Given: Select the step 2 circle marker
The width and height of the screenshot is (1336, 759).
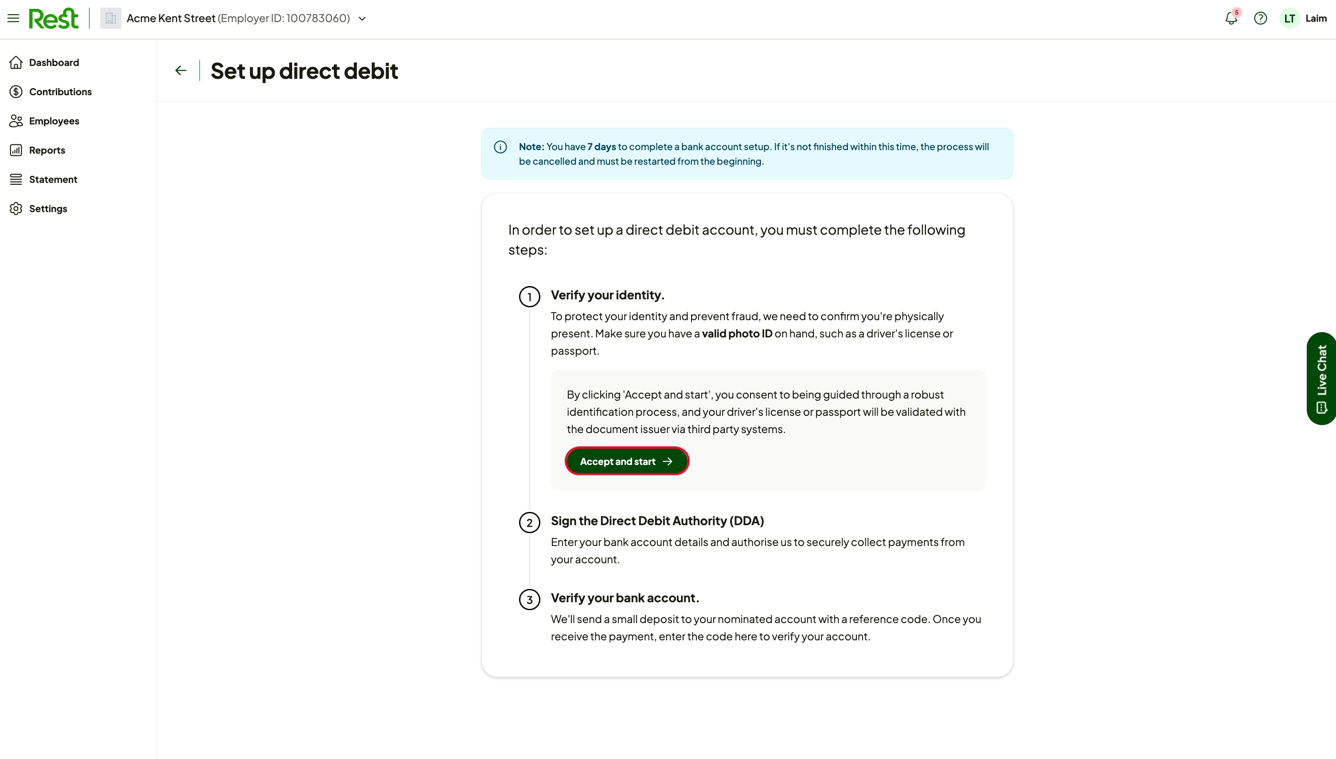Looking at the screenshot, I should pyautogui.click(x=530, y=523).
